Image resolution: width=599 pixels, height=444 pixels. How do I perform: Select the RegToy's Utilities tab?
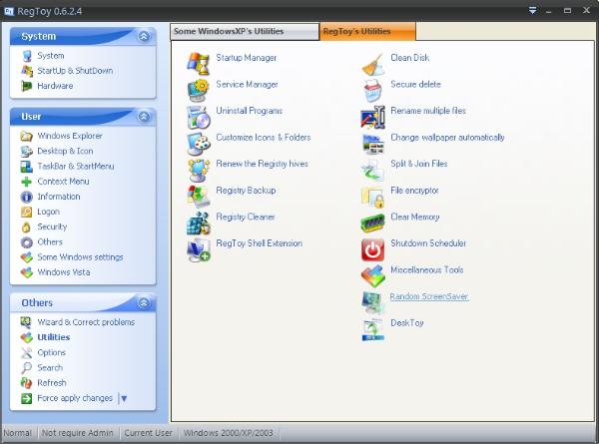pos(367,31)
